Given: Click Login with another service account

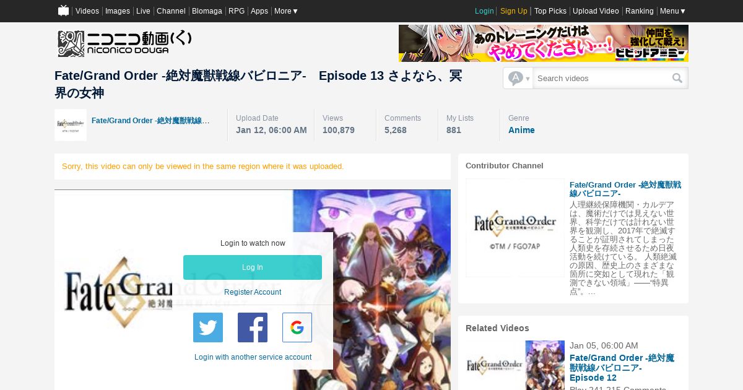Looking at the screenshot, I should 253,357.
